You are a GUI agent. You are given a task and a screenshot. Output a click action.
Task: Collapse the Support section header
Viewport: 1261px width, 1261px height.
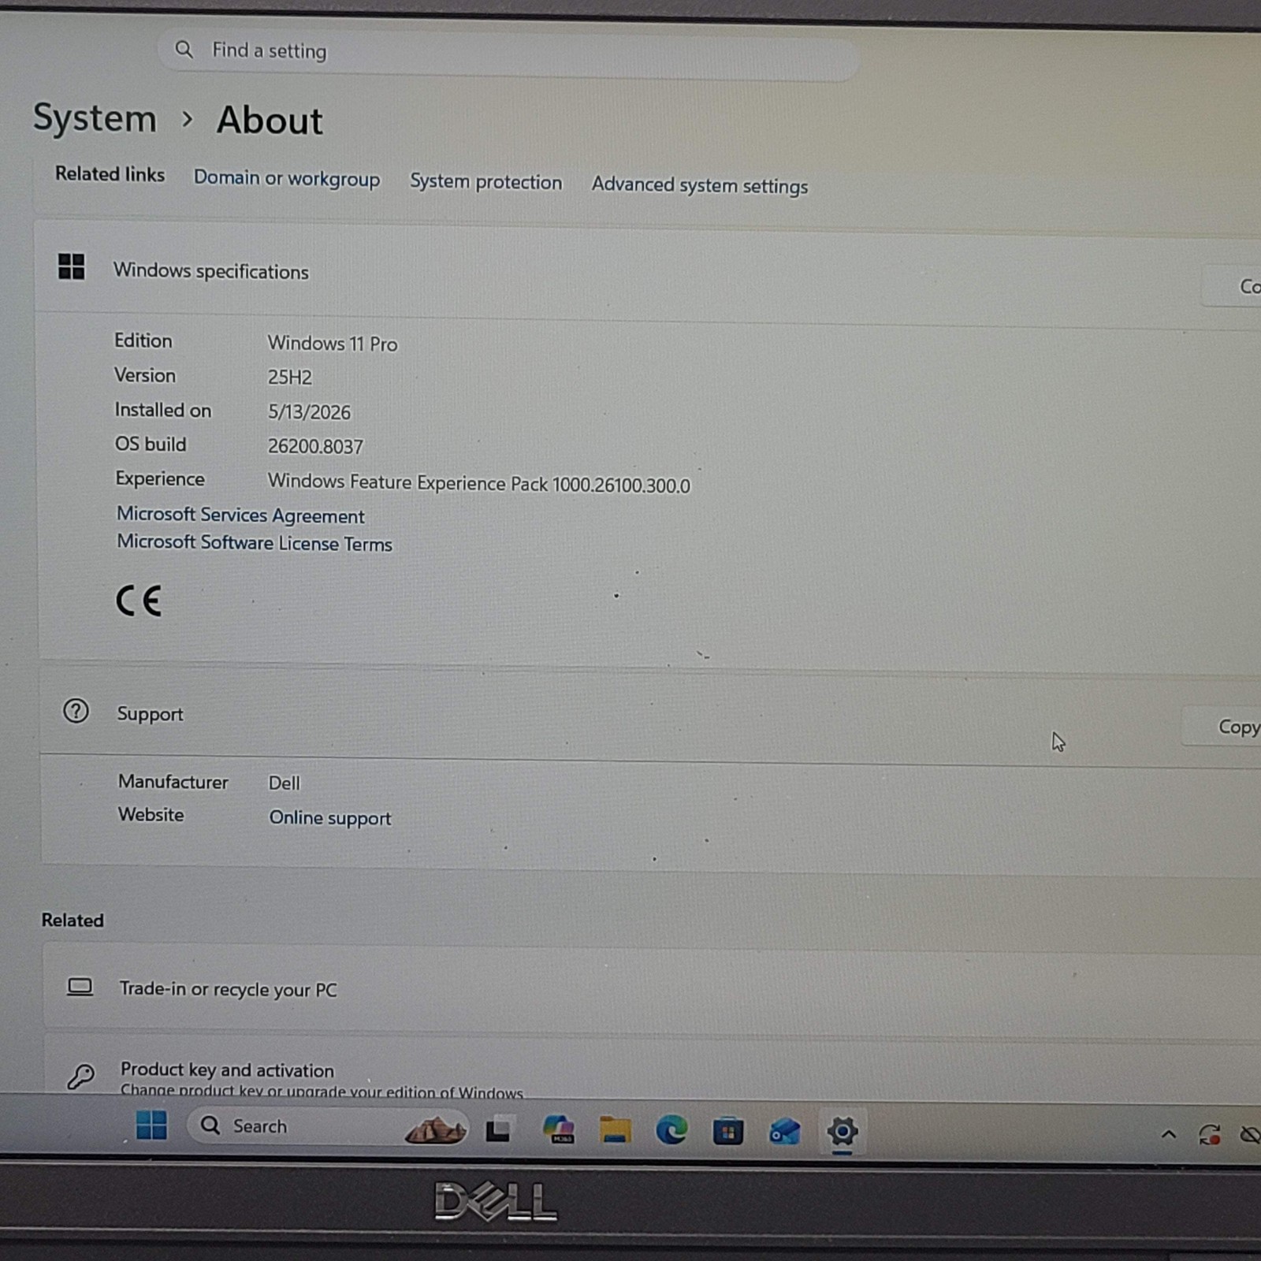(650, 716)
